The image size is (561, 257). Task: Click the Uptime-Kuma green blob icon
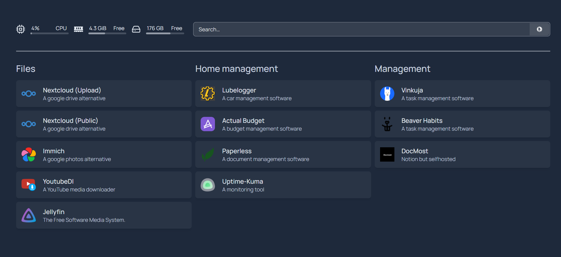(208, 185)
